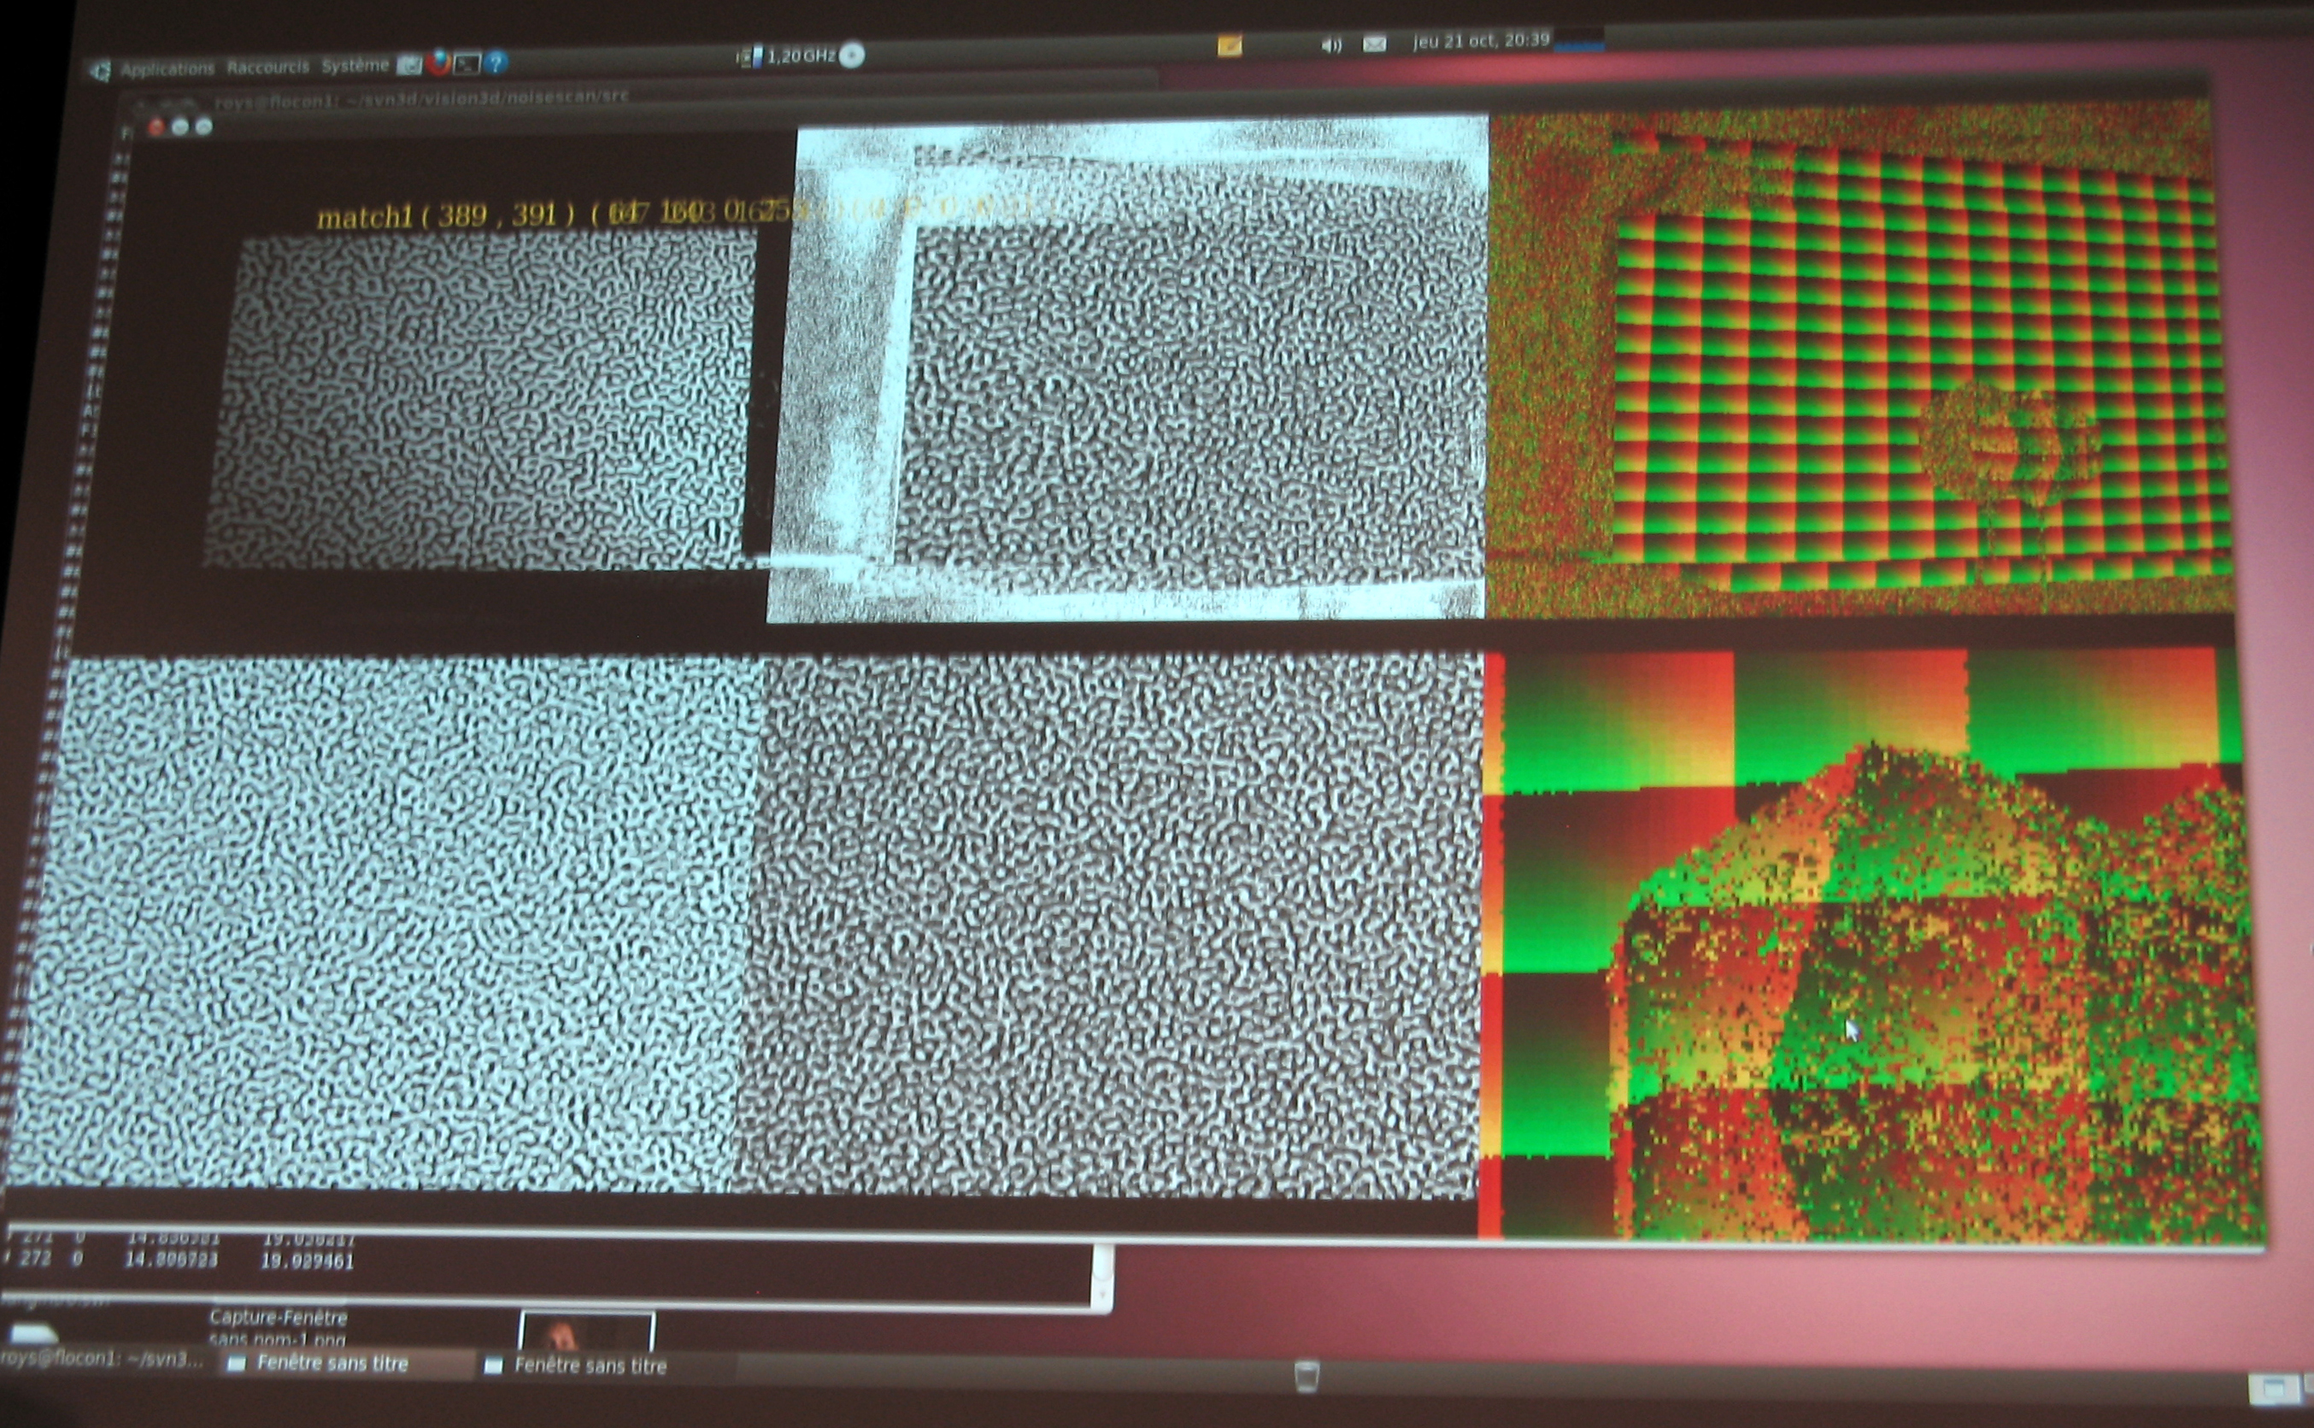Screen dimensions: 2314x1428
Task: Open the blue help question-mark icon
Action: coord(496,62)
